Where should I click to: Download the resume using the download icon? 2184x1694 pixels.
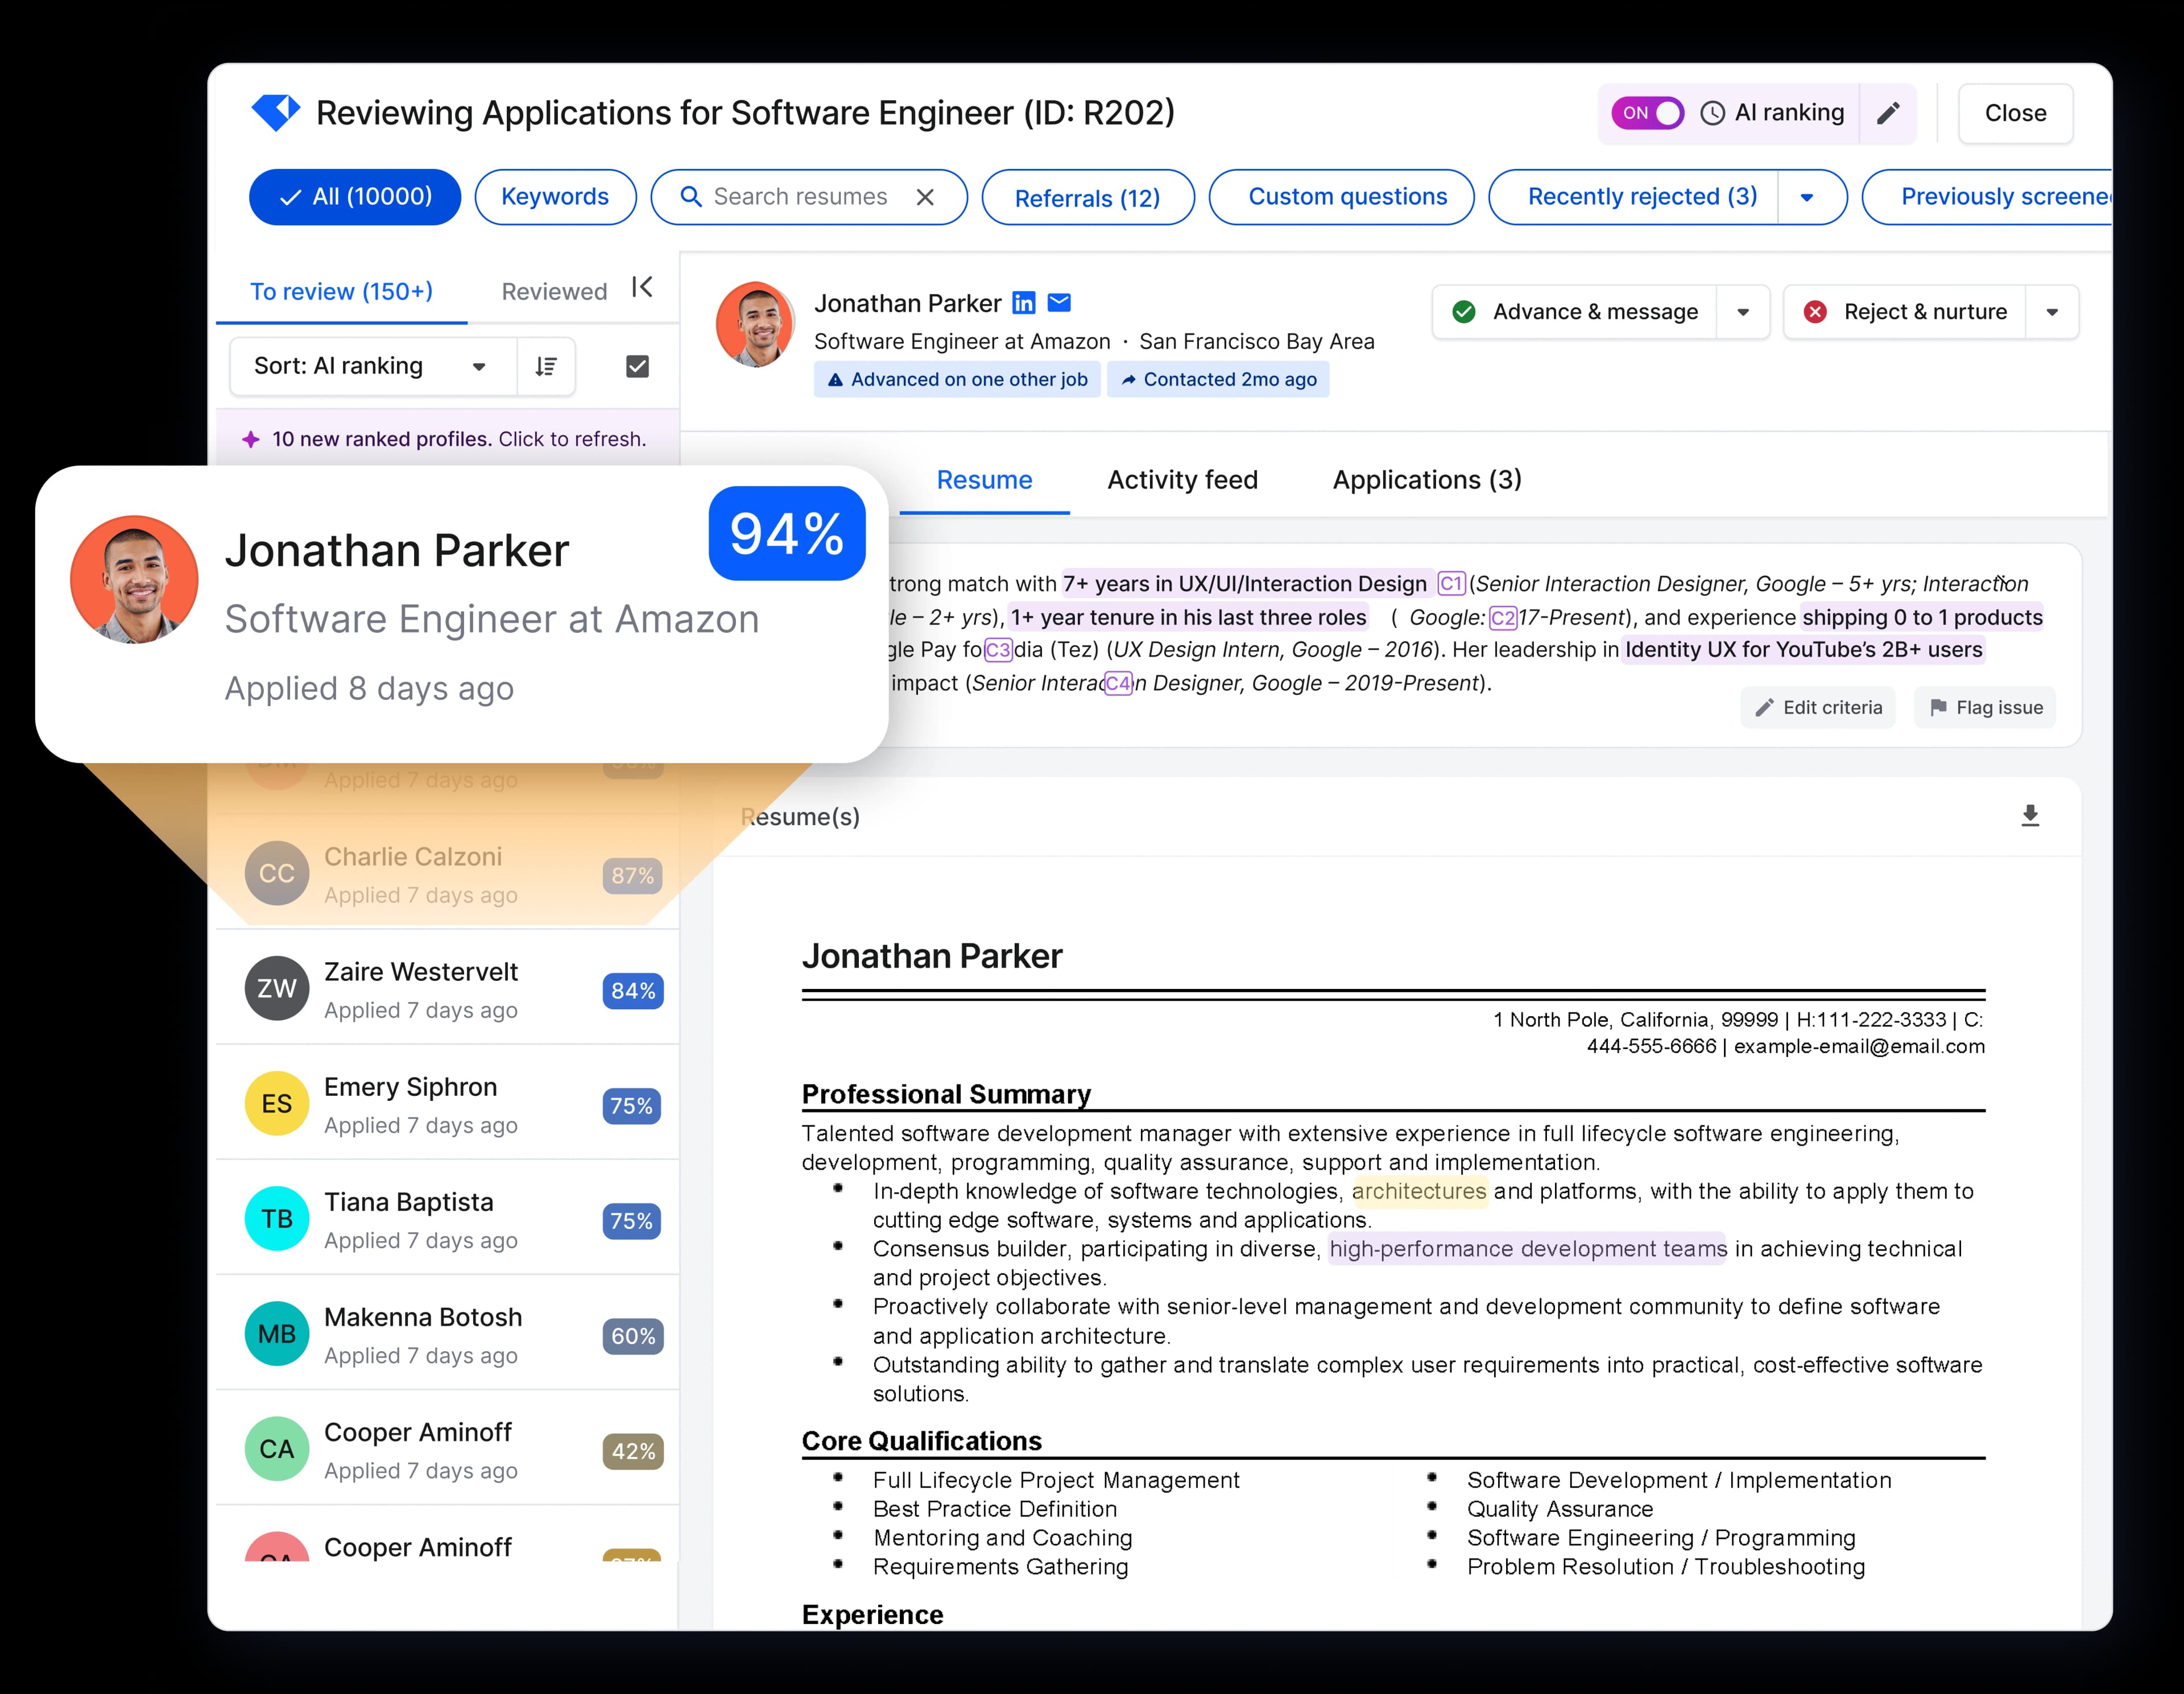(2030, 816)
